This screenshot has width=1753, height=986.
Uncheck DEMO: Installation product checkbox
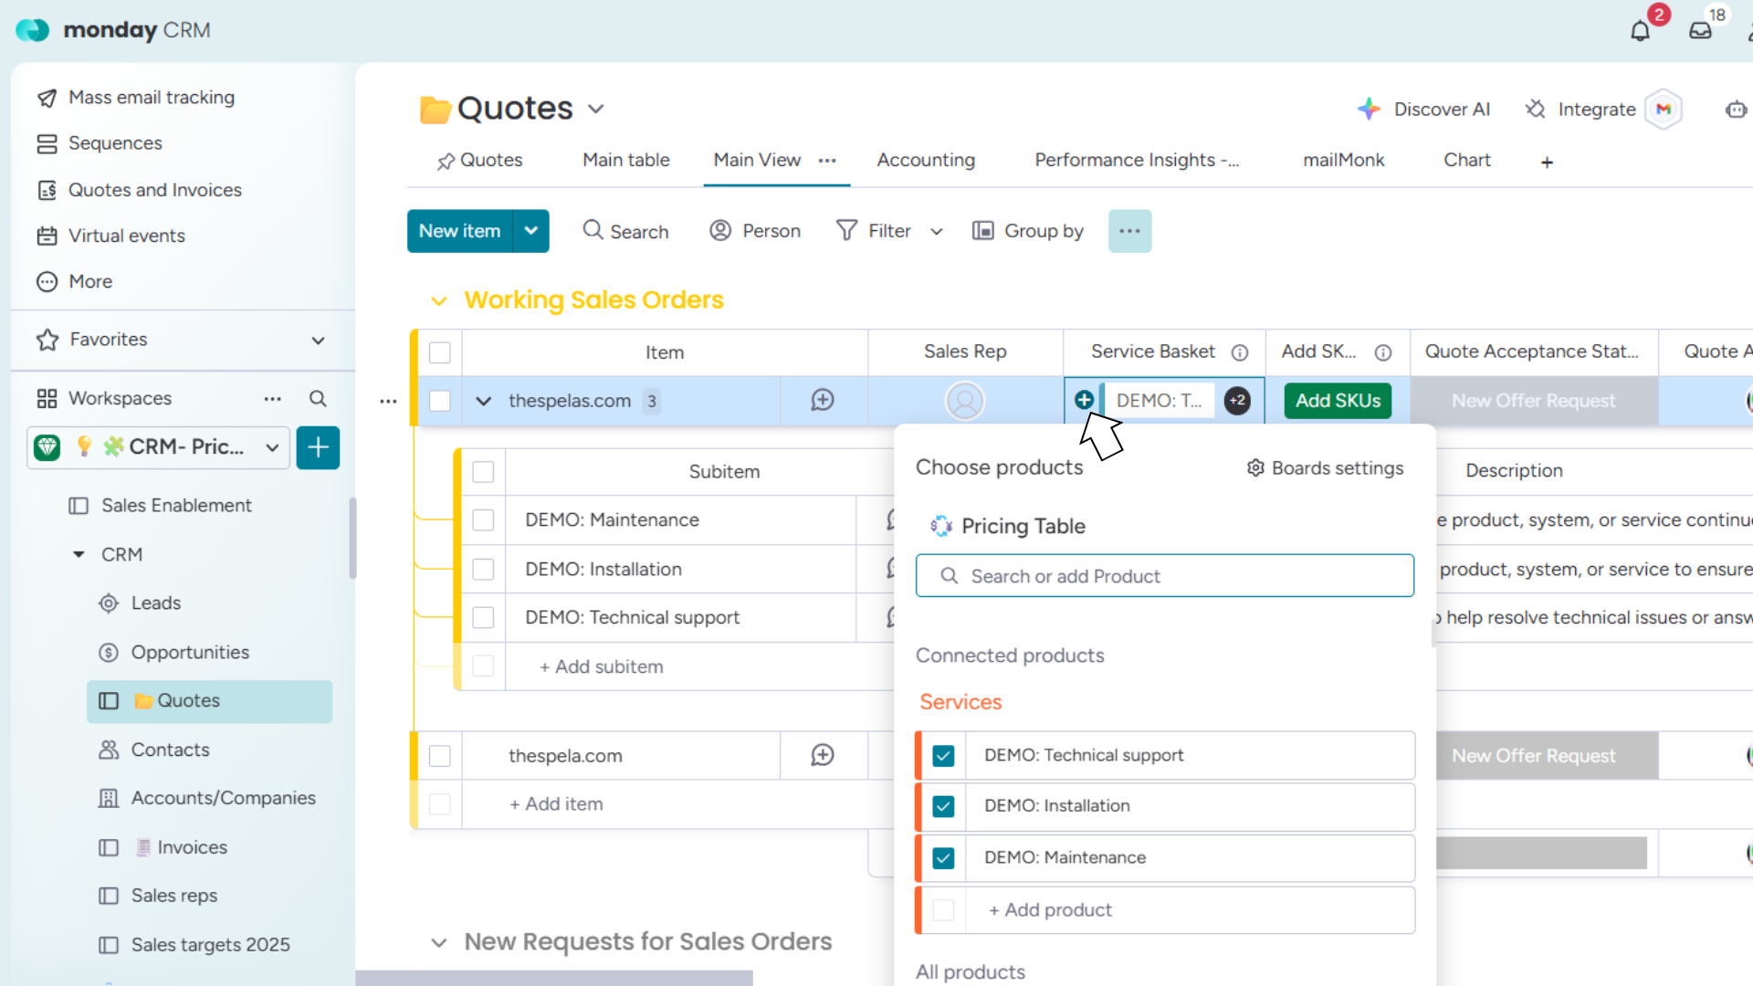(x=943, y=806)
